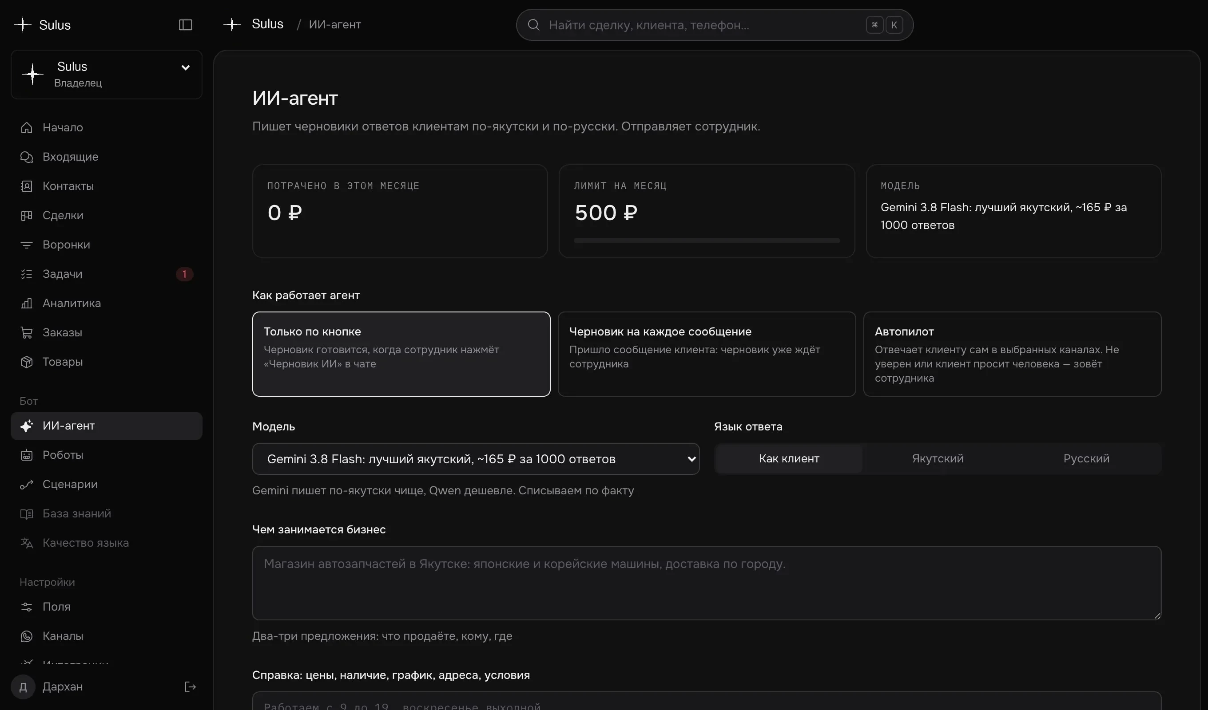1208x710 pixels.
Task: Open Качество языка translate icon
Action: pyautogui.click(x=26, y=543)
